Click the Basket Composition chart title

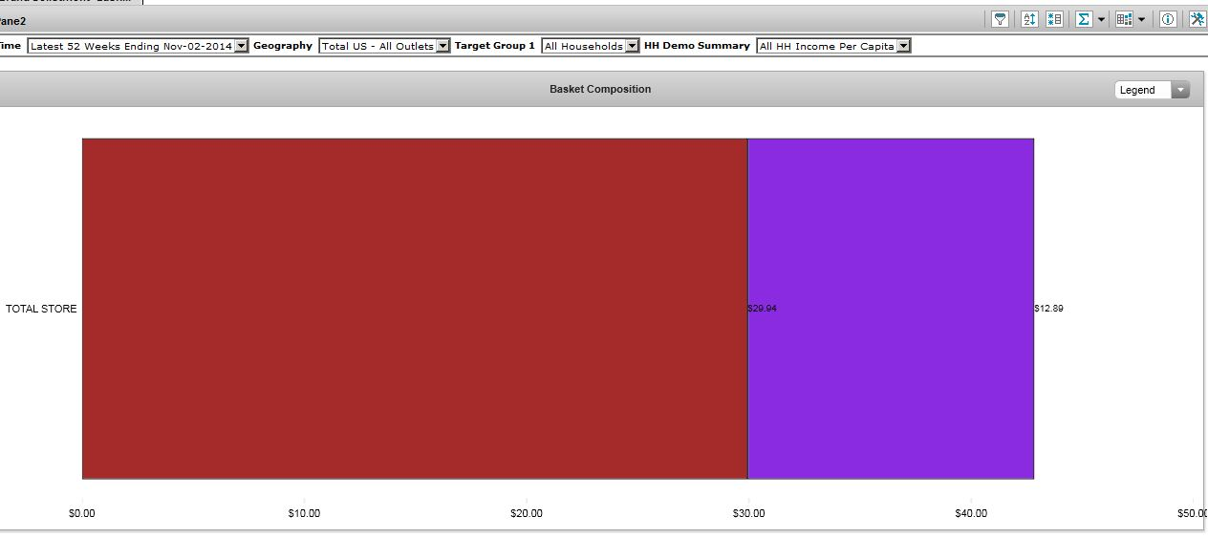click(x=600, y=89)
